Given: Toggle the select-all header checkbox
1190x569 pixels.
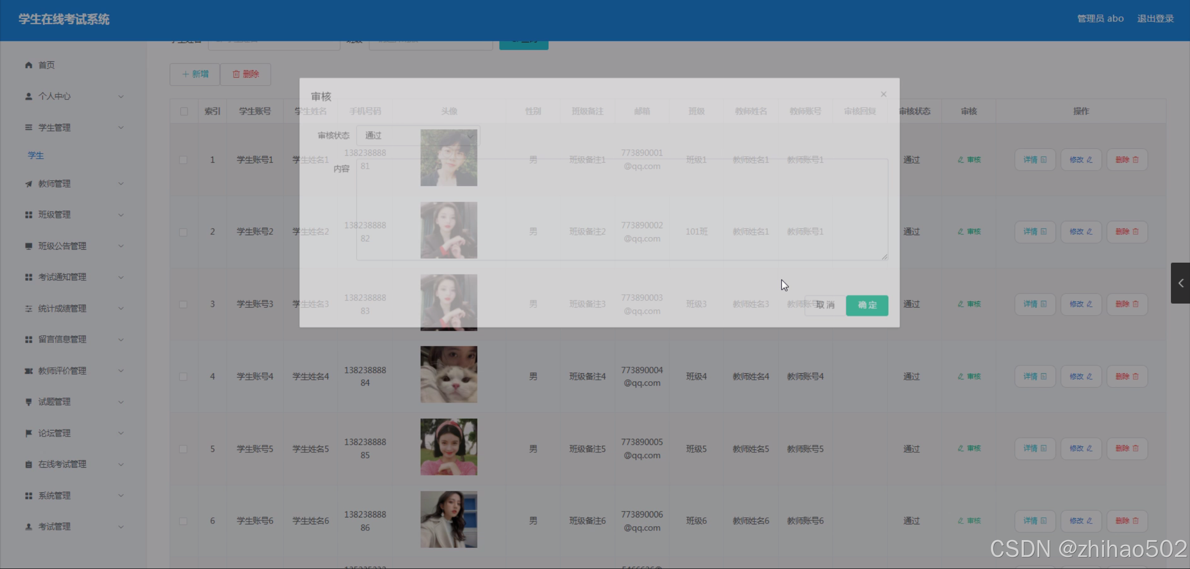Looking at the screenshot, I should click(x=184, y=112).
